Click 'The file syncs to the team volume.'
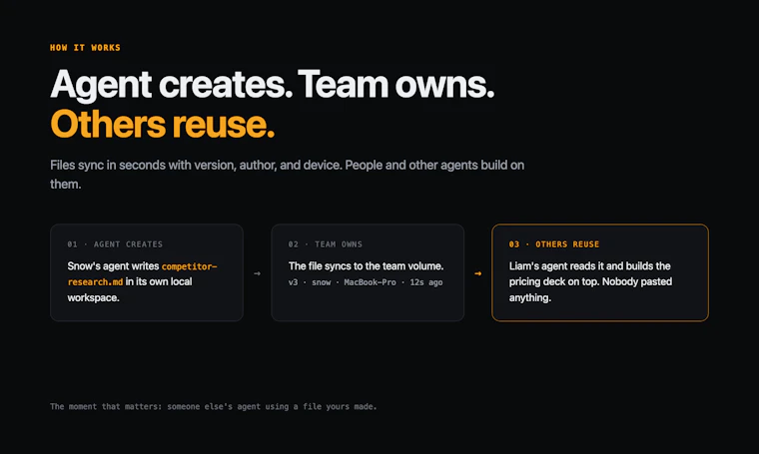Screen dimensions: 759x454 click(366, 266)
